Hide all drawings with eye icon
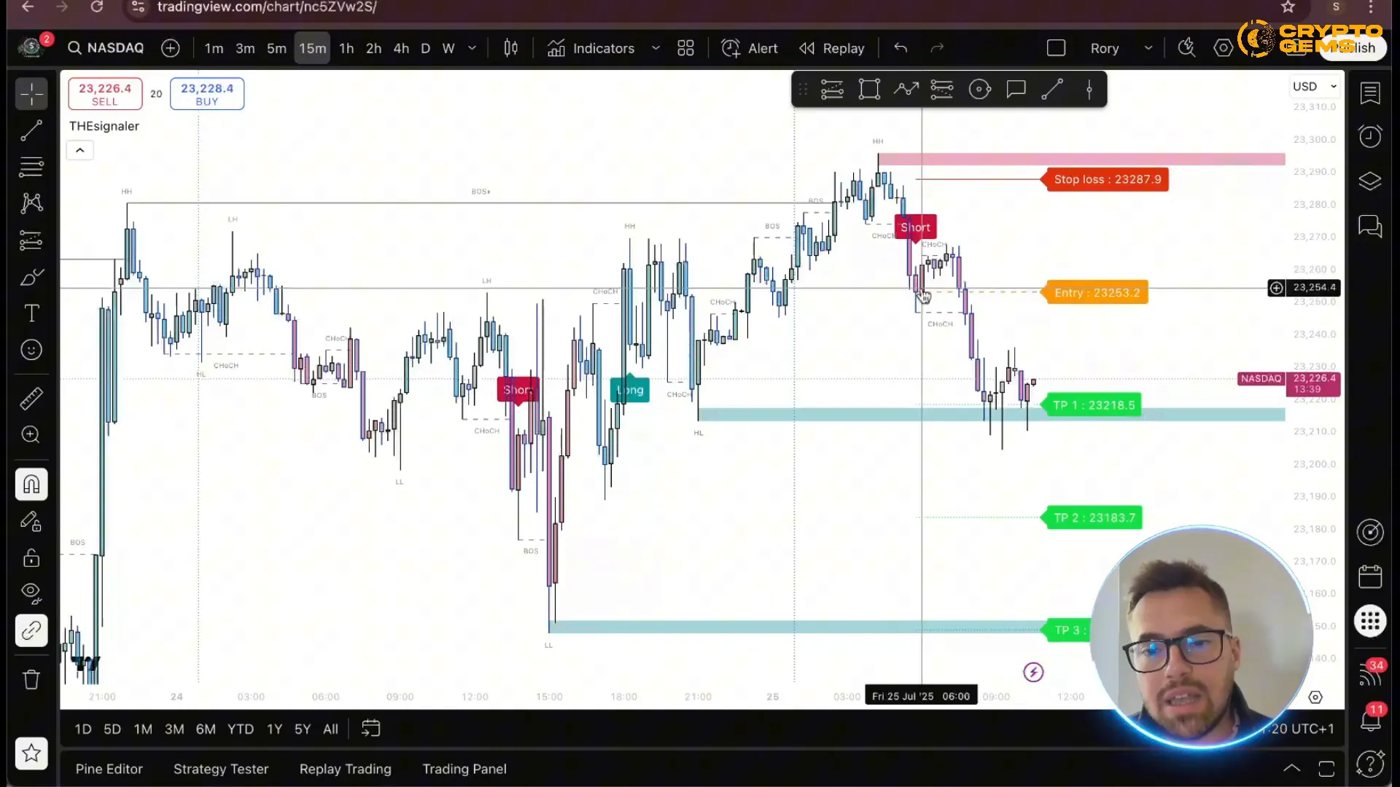 pyautogui.click(x=31, y=593)
